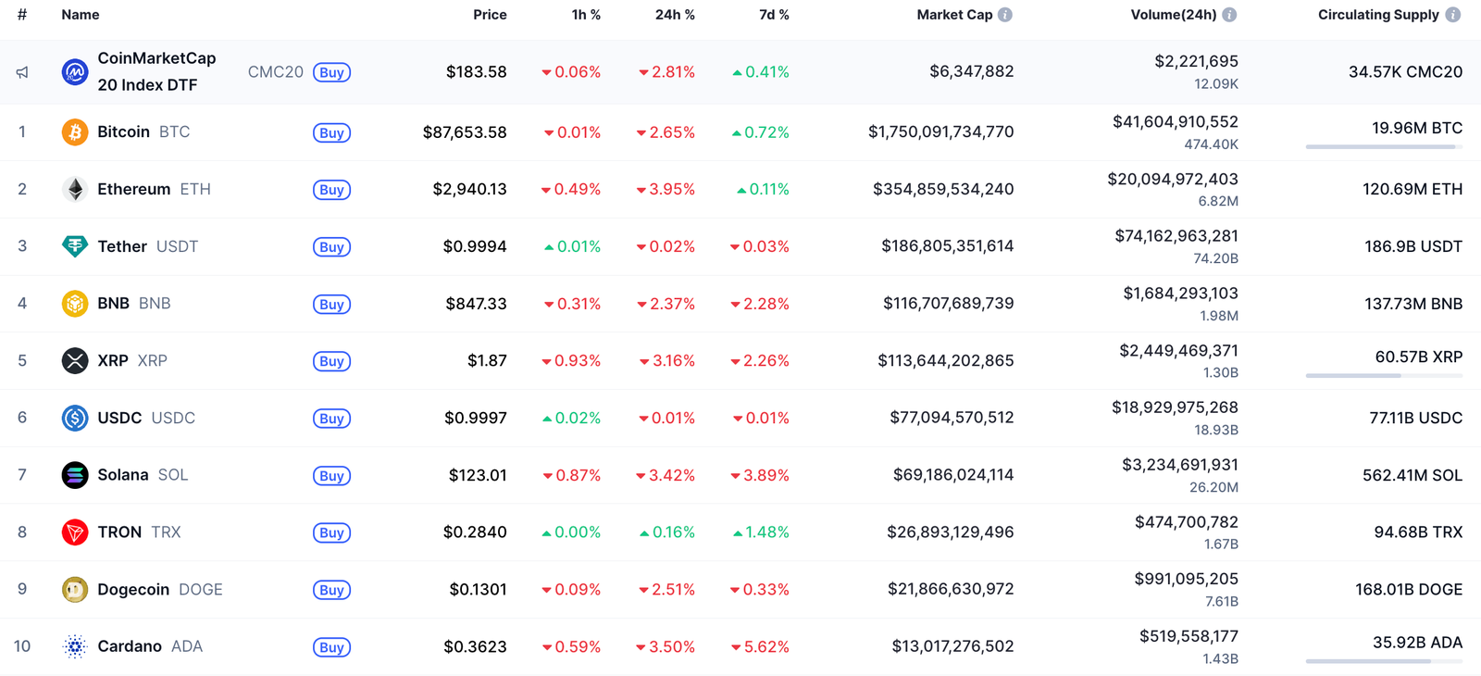Sort by 7d % column header
The width and height of the screenshot is (1481, 676).
click(x=773, y=15)
